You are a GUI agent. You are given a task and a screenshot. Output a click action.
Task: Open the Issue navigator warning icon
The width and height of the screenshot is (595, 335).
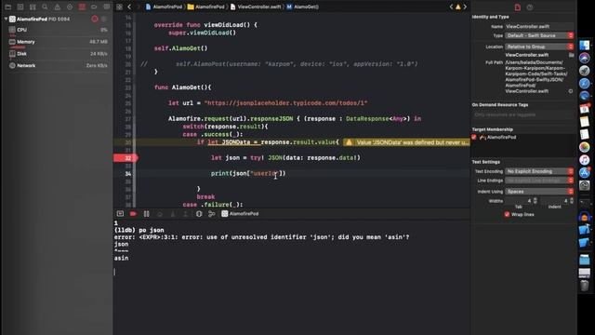click(x=58, y=7)
